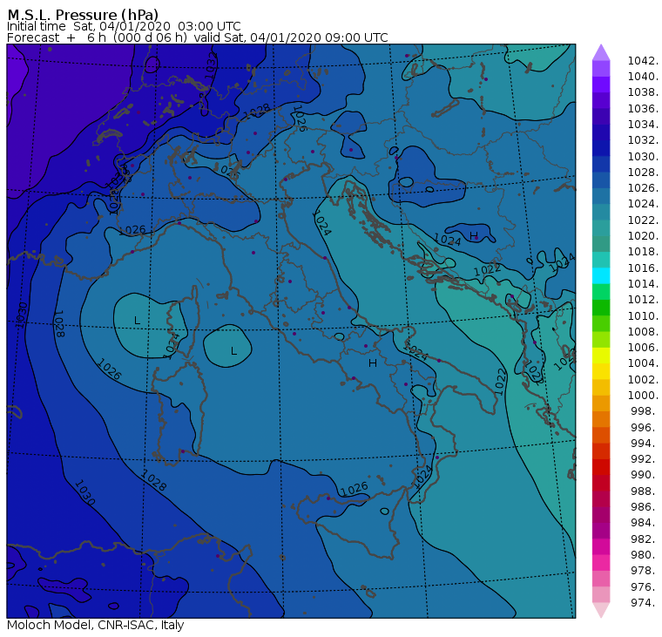Click the legend value '986.'
The width and height of the screenshot is (662, 637).
click(645, 507)
